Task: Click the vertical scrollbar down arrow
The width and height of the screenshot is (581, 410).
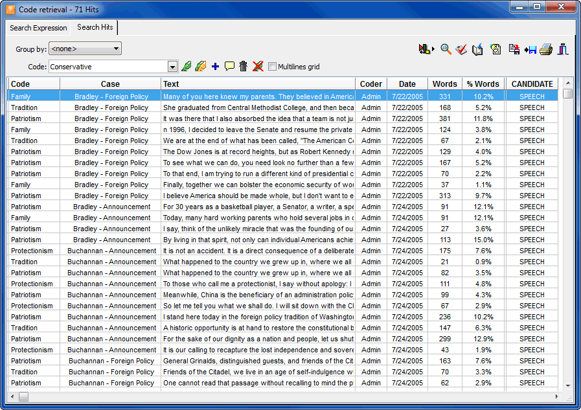Action: tap(567, 386)
